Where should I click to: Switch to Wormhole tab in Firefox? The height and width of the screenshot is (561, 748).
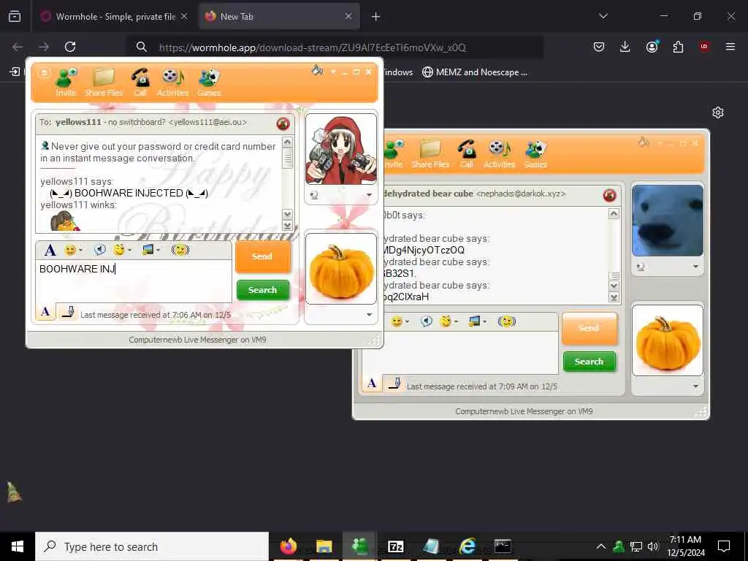pos(115,17)
